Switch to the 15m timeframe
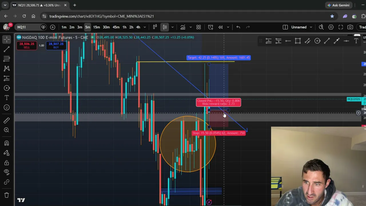 point(96,27)
